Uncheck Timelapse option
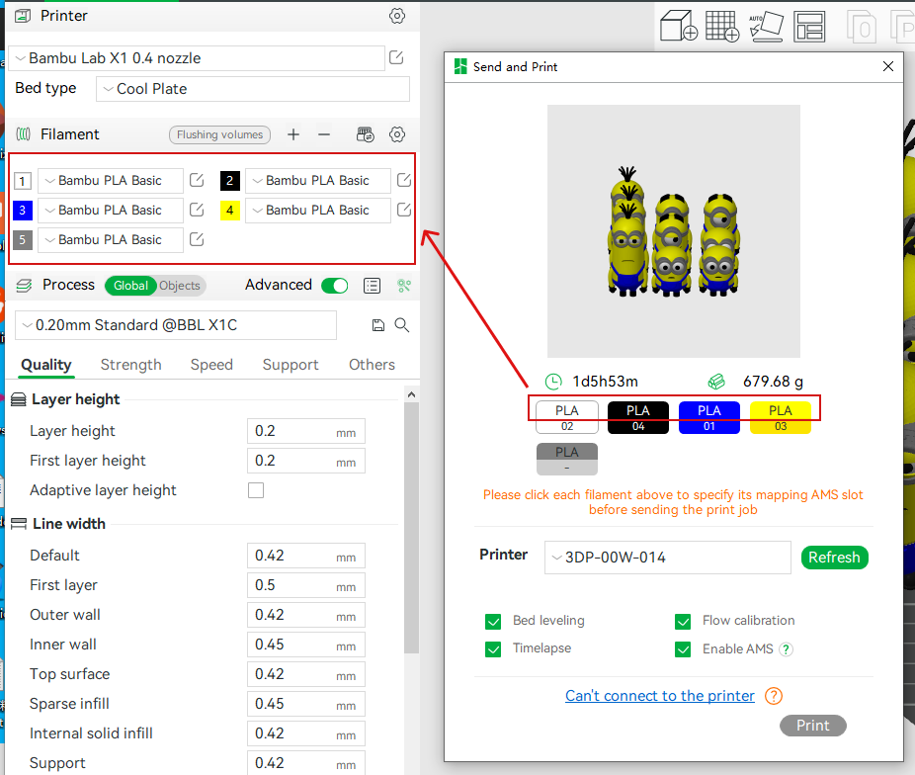The width and height of the screenshot is (915, 775). click(493, 648)
